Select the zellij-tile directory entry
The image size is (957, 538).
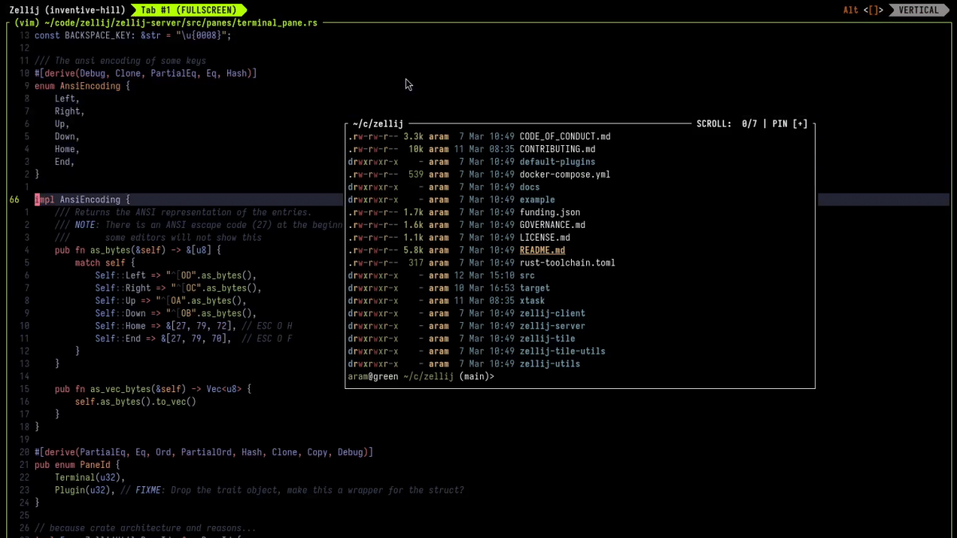pyautogui.click(x=547, y=339)
